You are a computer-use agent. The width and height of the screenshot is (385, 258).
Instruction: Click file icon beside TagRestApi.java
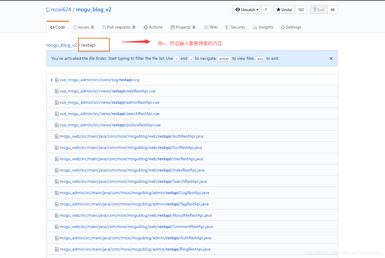(57, 204)
